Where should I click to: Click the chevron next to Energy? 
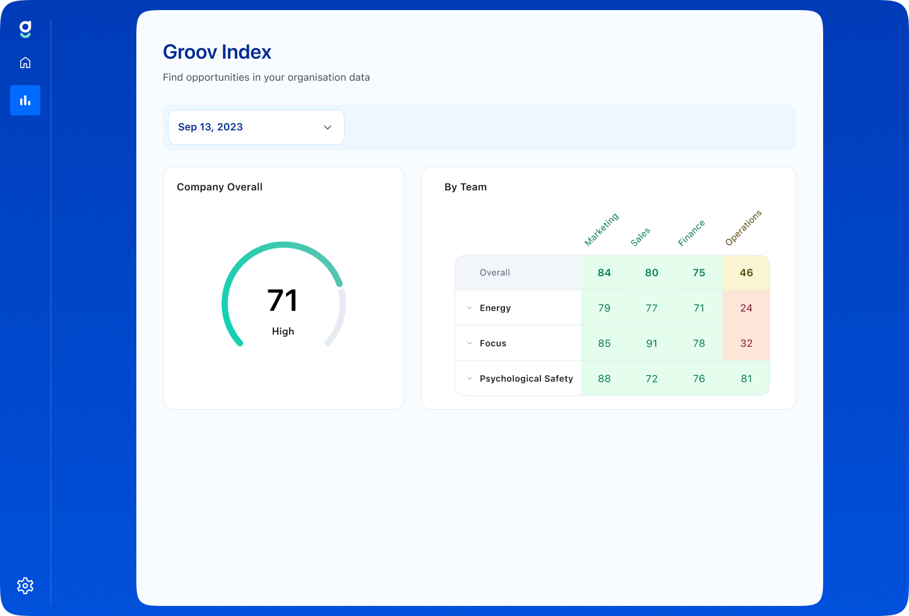[469, 308]
